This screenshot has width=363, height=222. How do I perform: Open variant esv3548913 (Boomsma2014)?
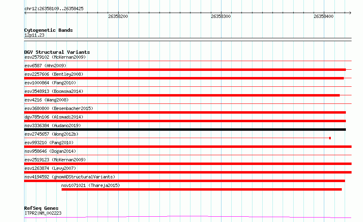click(x=54, y=91)
